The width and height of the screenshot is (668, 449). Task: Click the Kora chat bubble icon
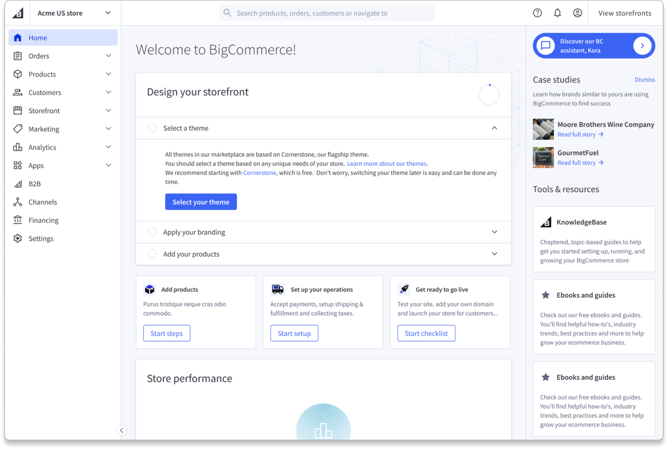coord(546,46)
